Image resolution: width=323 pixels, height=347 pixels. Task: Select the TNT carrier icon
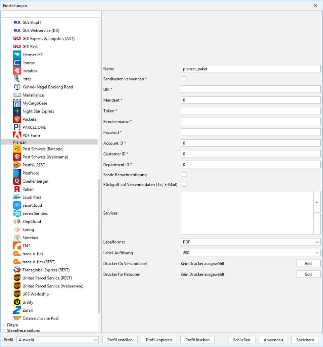pos(17,246)
